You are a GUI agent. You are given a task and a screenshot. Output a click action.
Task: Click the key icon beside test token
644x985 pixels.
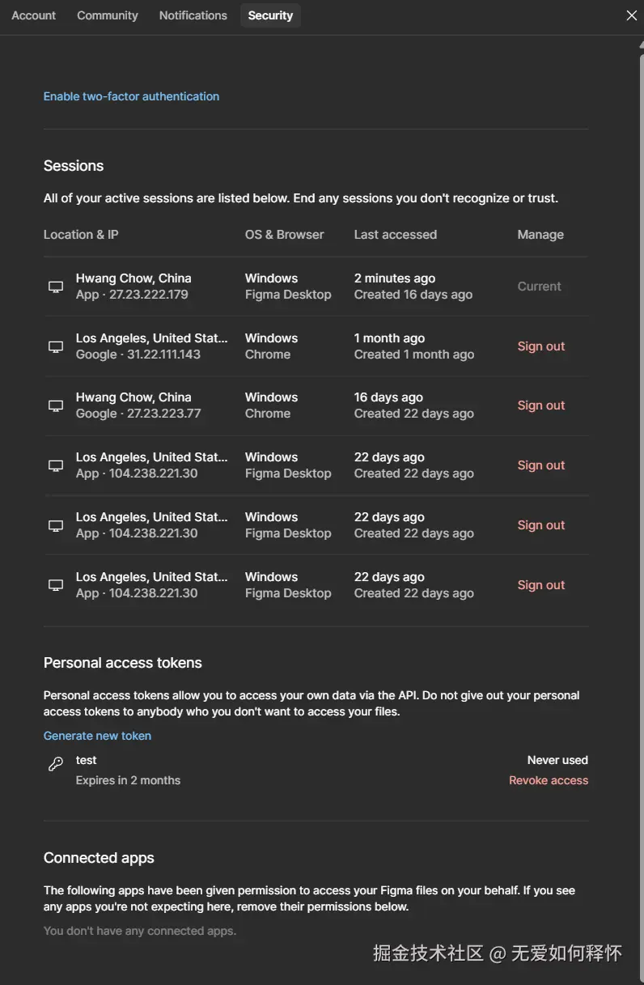[x=56, y=763]
